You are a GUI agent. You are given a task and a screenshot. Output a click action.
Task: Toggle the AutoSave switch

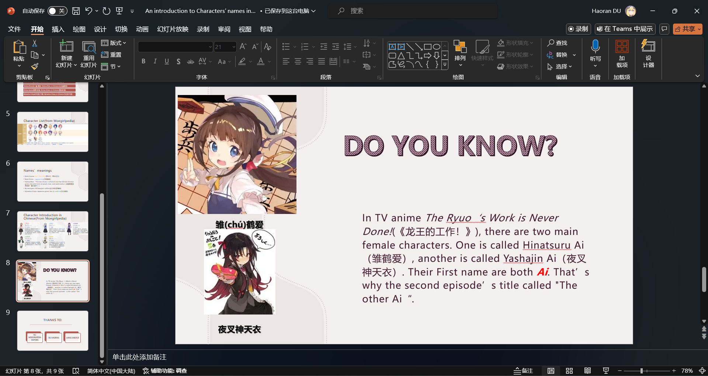[x=57, y=11]
